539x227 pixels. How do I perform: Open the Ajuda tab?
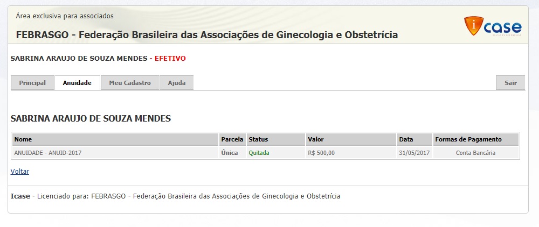(x=176, y=83)
